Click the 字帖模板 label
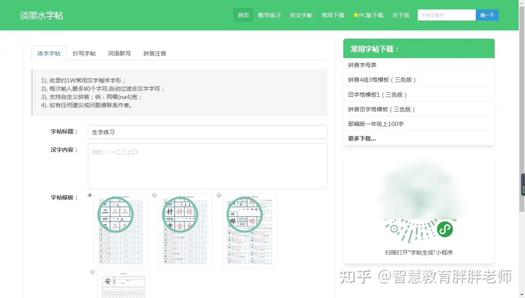Image resolution: width=525 pixels, height=298 pixels. coord(64,197)
